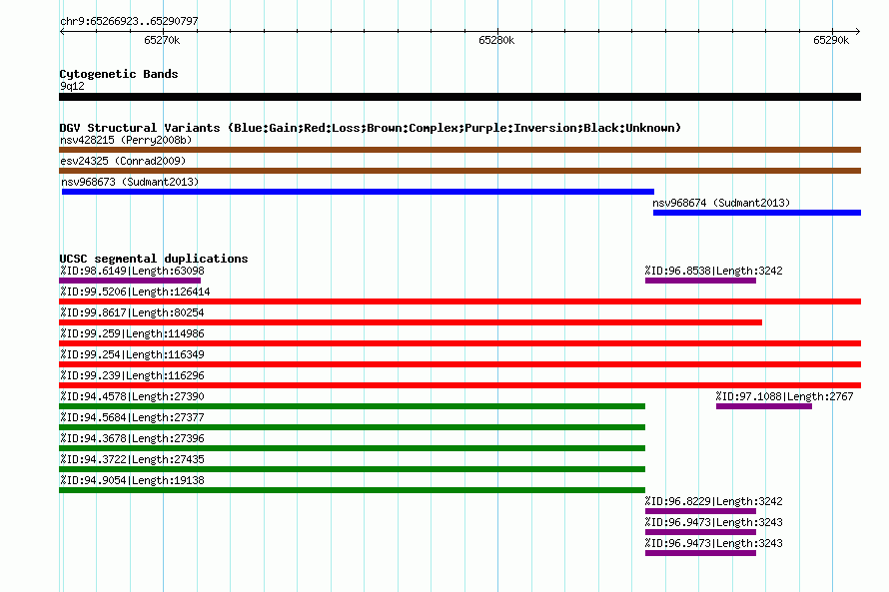The width and height of the screenshot is (889, 592).
Task: Select the purple bar for Length:2767 duplication
Action: point(764,406)
